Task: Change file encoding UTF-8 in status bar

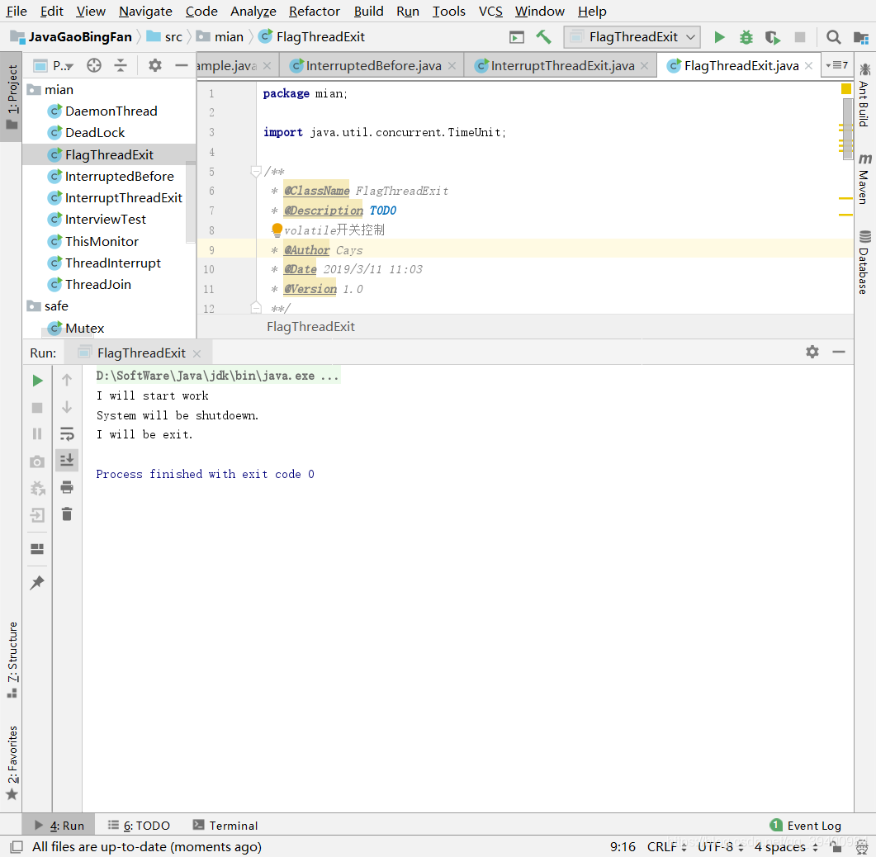Action: point(721,847)
